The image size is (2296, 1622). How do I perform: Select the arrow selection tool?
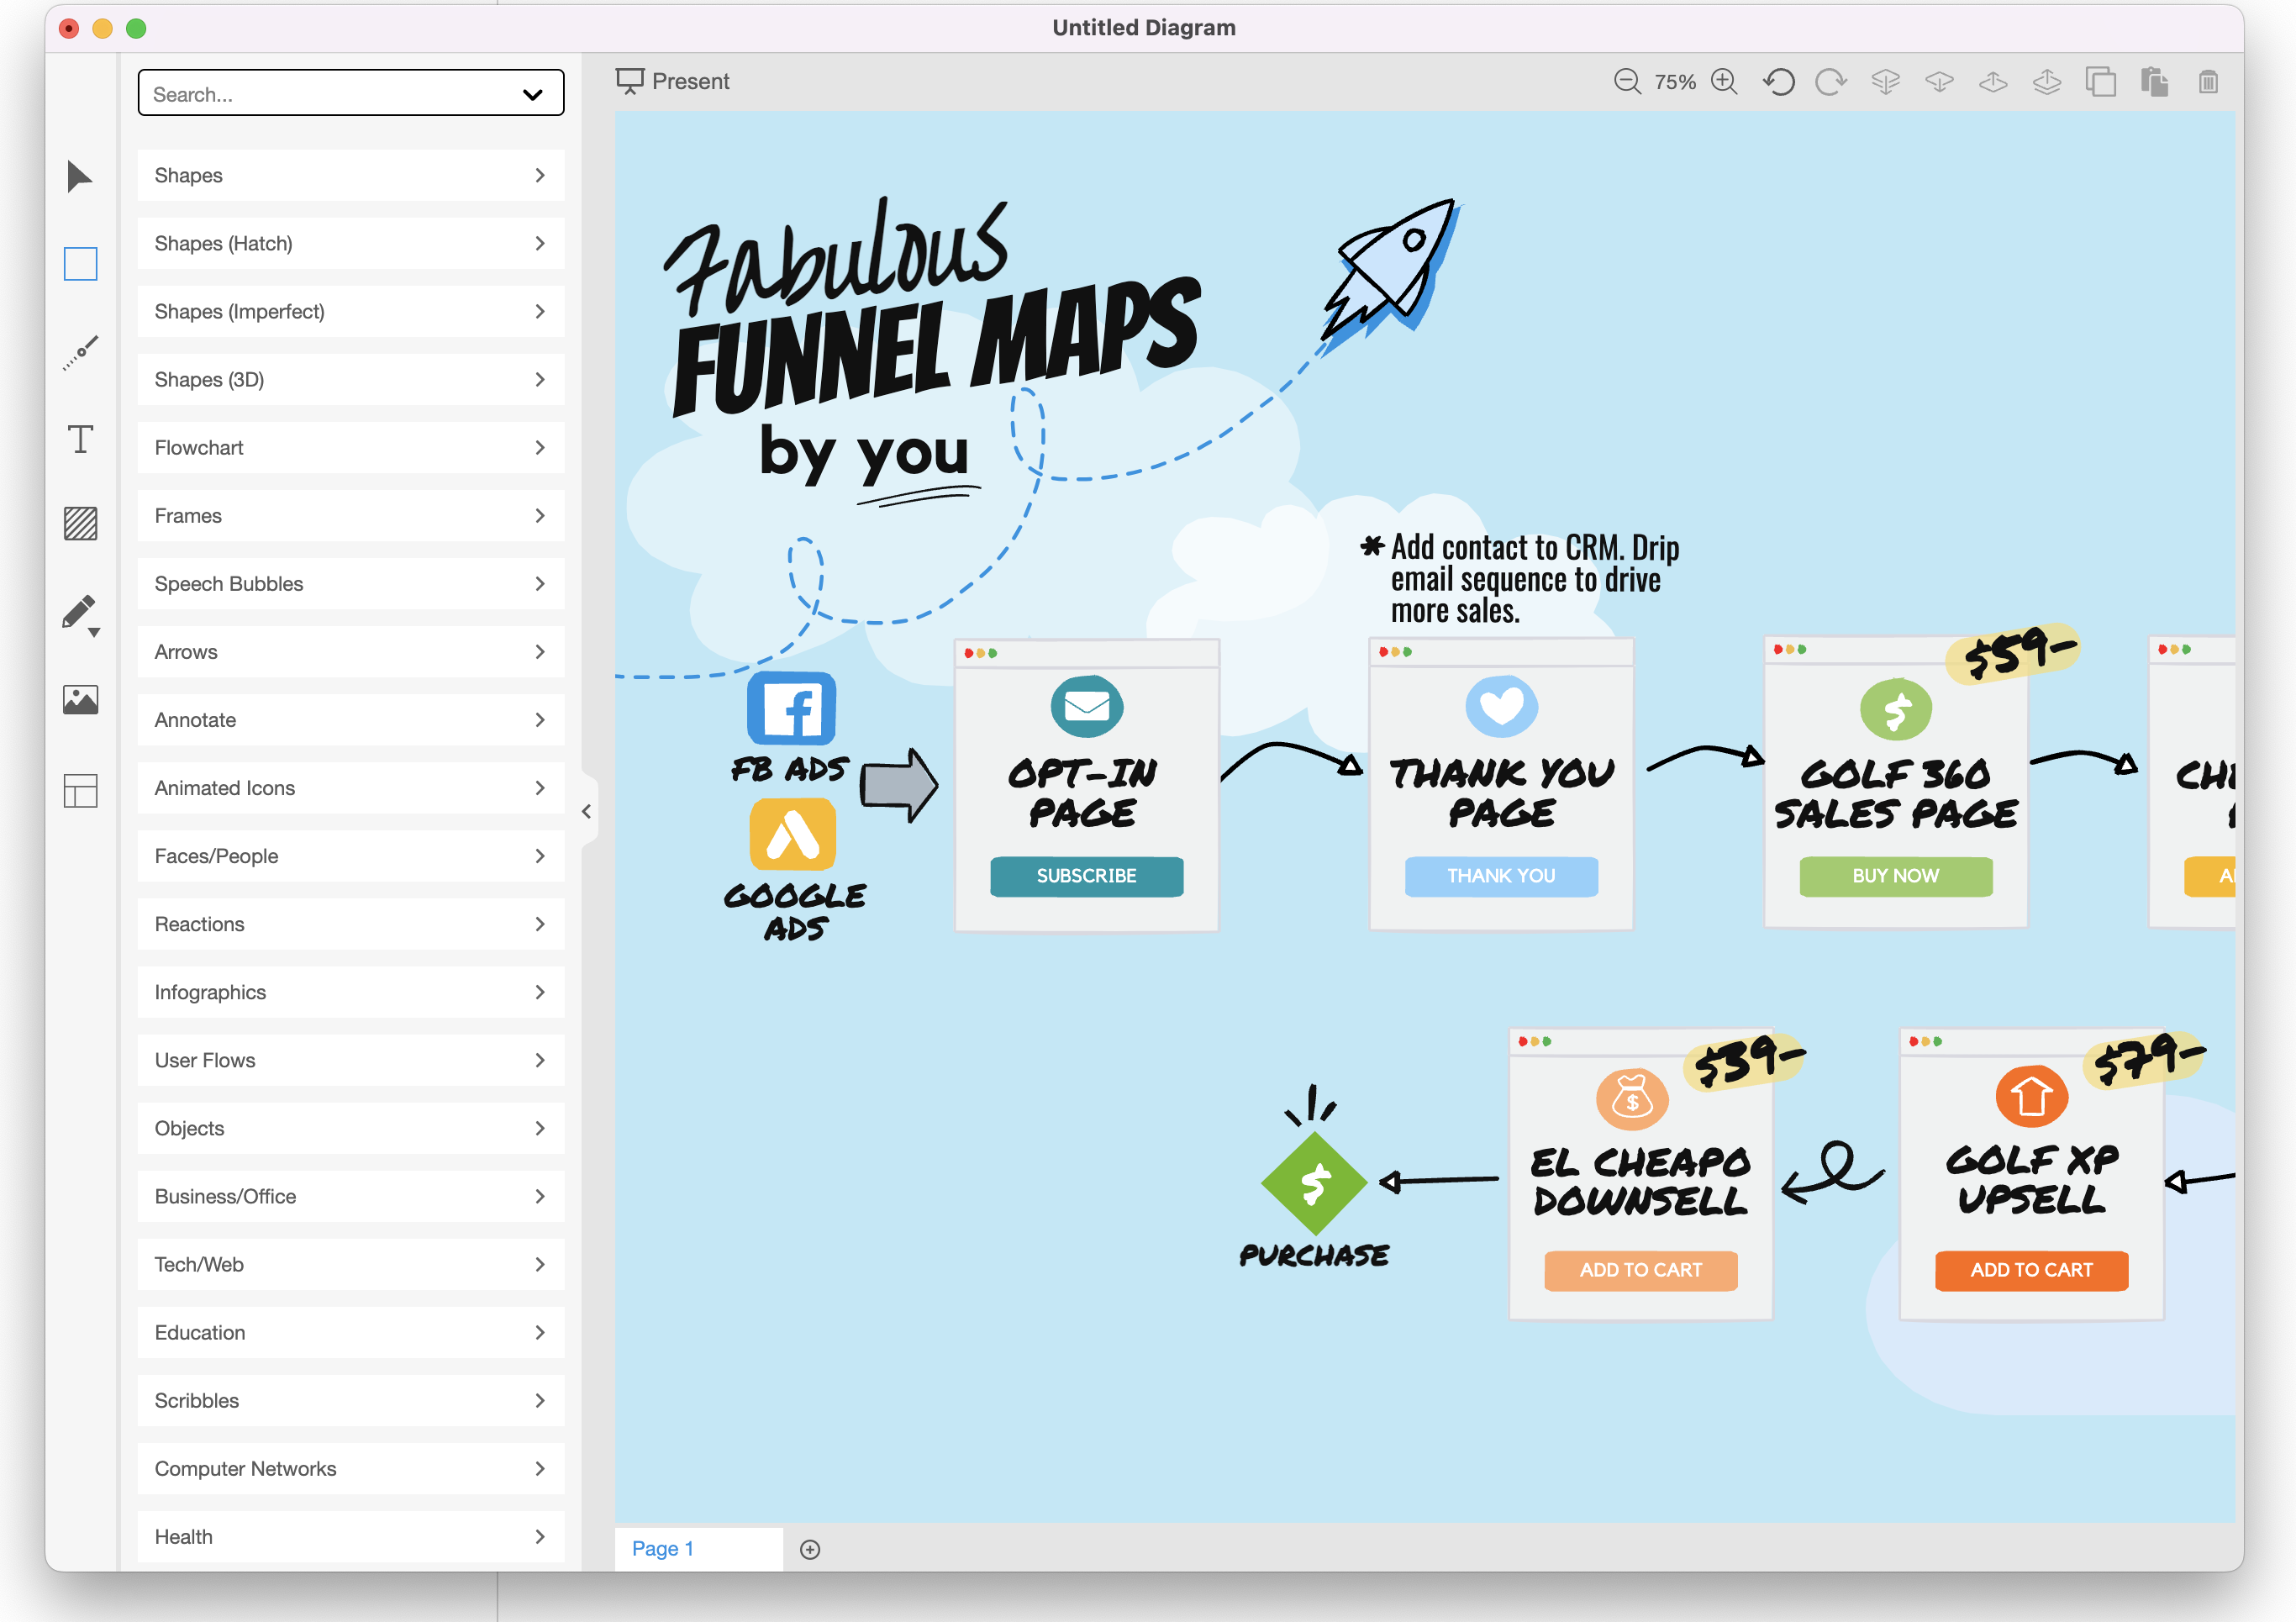point(80,177)
